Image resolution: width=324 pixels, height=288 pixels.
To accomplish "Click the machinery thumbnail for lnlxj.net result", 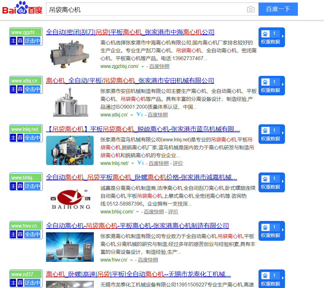I will point(70,150).
